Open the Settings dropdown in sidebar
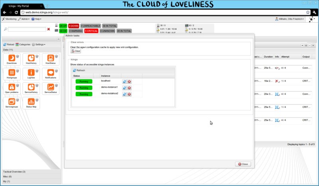This screenshot has height=186, width=319. [39, 45]
